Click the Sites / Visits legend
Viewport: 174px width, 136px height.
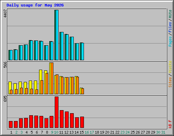click(x=170, y=74)
